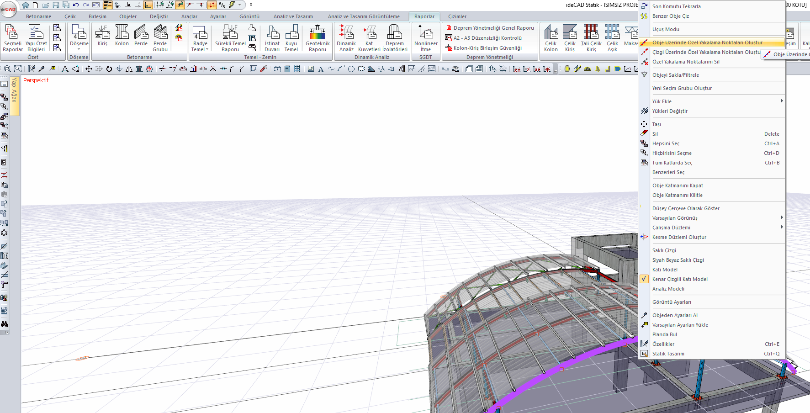Click the save icon in quick access toolbar
The image size is (810, 413).
(x=56, y=5)
